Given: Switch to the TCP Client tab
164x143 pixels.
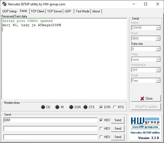Looking at the screenshot, I should [x=37, y=11].
